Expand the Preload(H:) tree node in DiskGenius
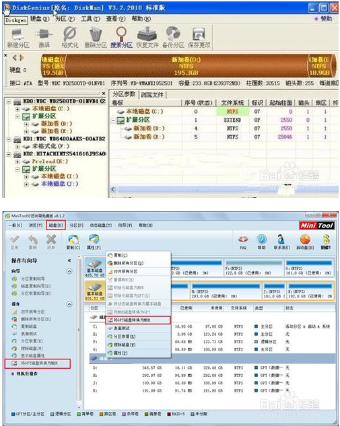The width and height of the screenshot is (340, 426). [18, 162]
